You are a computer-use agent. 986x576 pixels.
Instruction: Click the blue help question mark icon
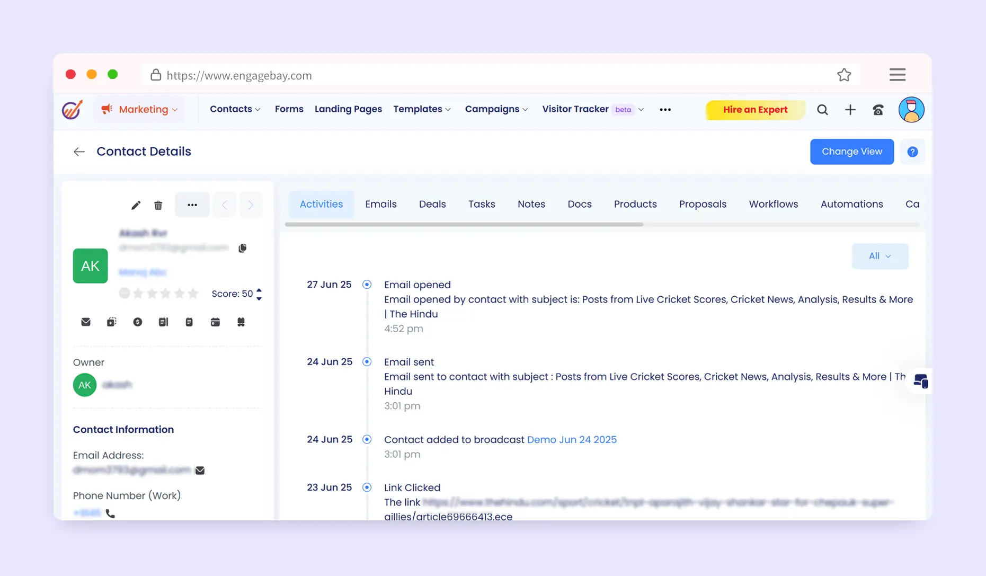tap(912, 152)
